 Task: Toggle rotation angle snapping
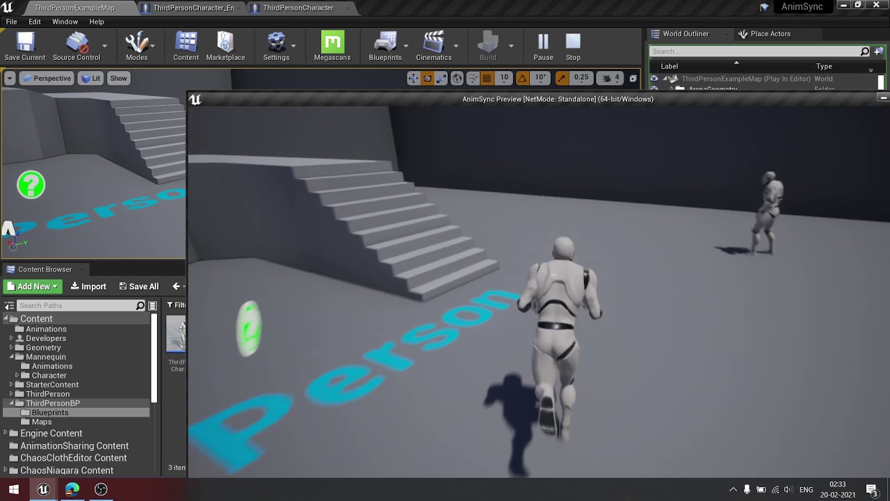tap(522, 78)
